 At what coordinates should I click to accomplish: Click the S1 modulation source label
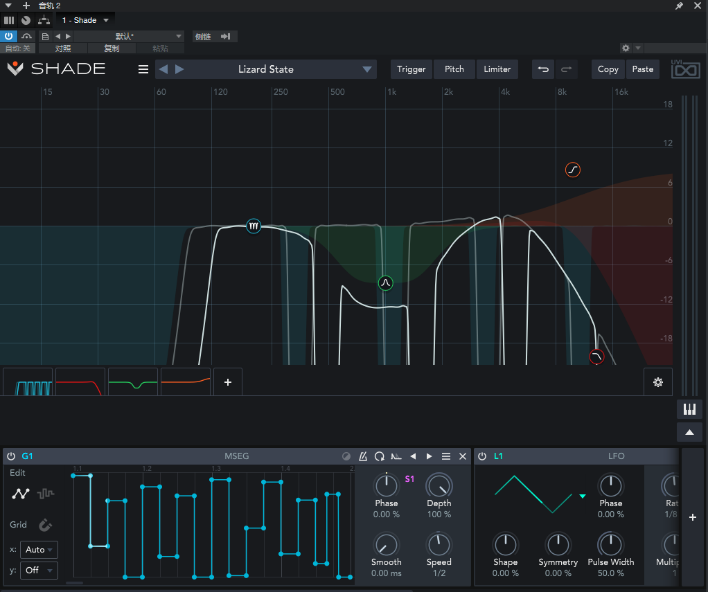click(409, 479)
